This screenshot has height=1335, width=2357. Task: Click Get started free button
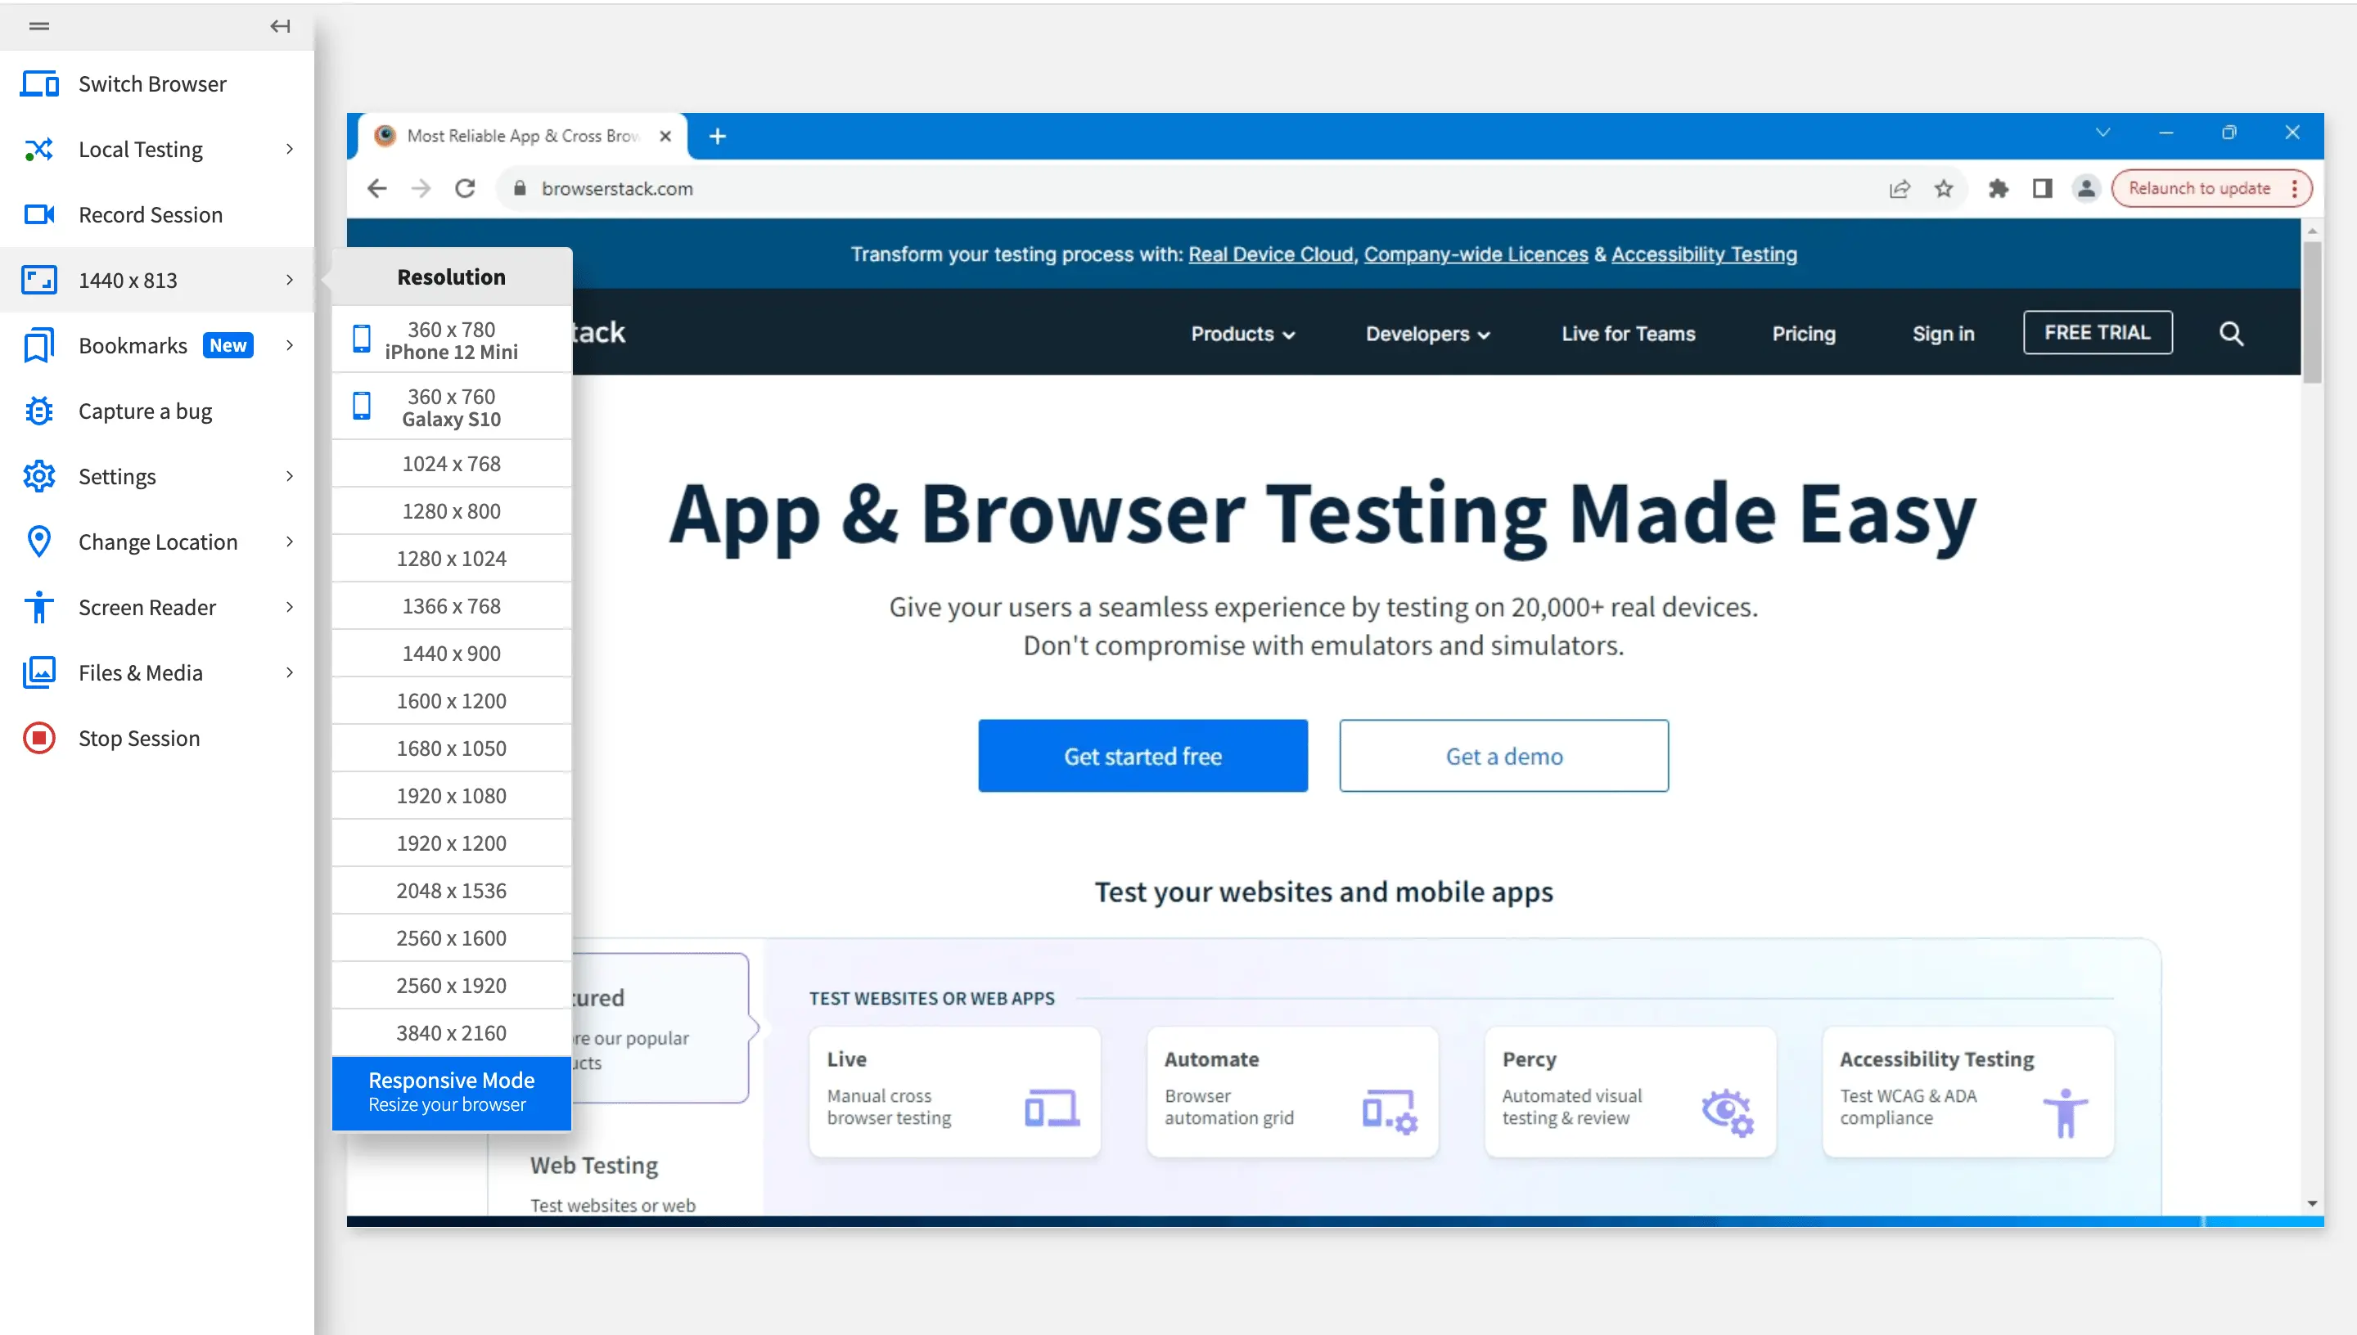tap(1142, 756)
